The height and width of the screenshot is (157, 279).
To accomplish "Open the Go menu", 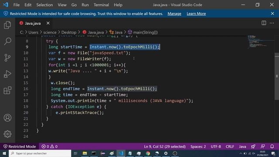I will [74, 5].
